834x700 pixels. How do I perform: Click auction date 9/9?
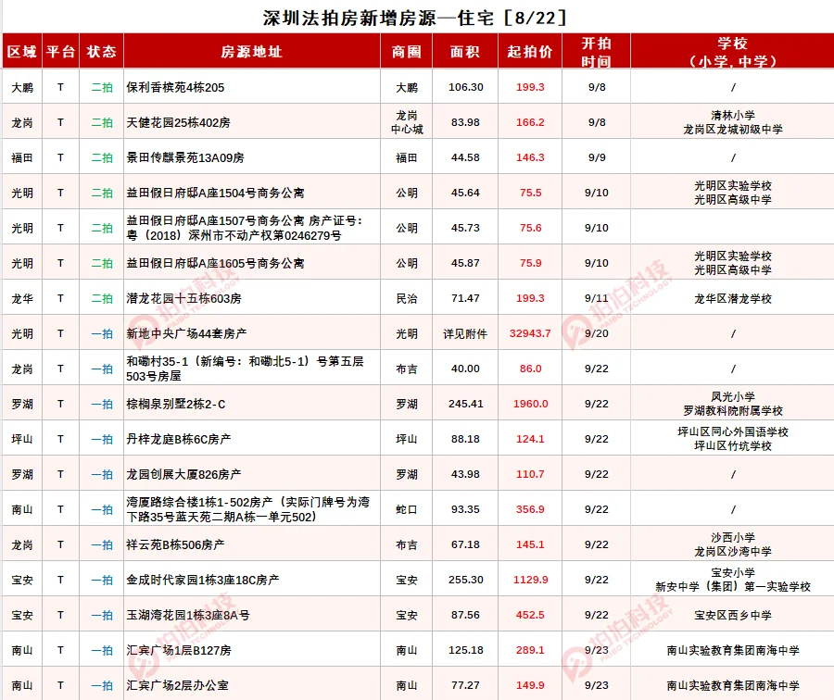click(x=597, y=157)
